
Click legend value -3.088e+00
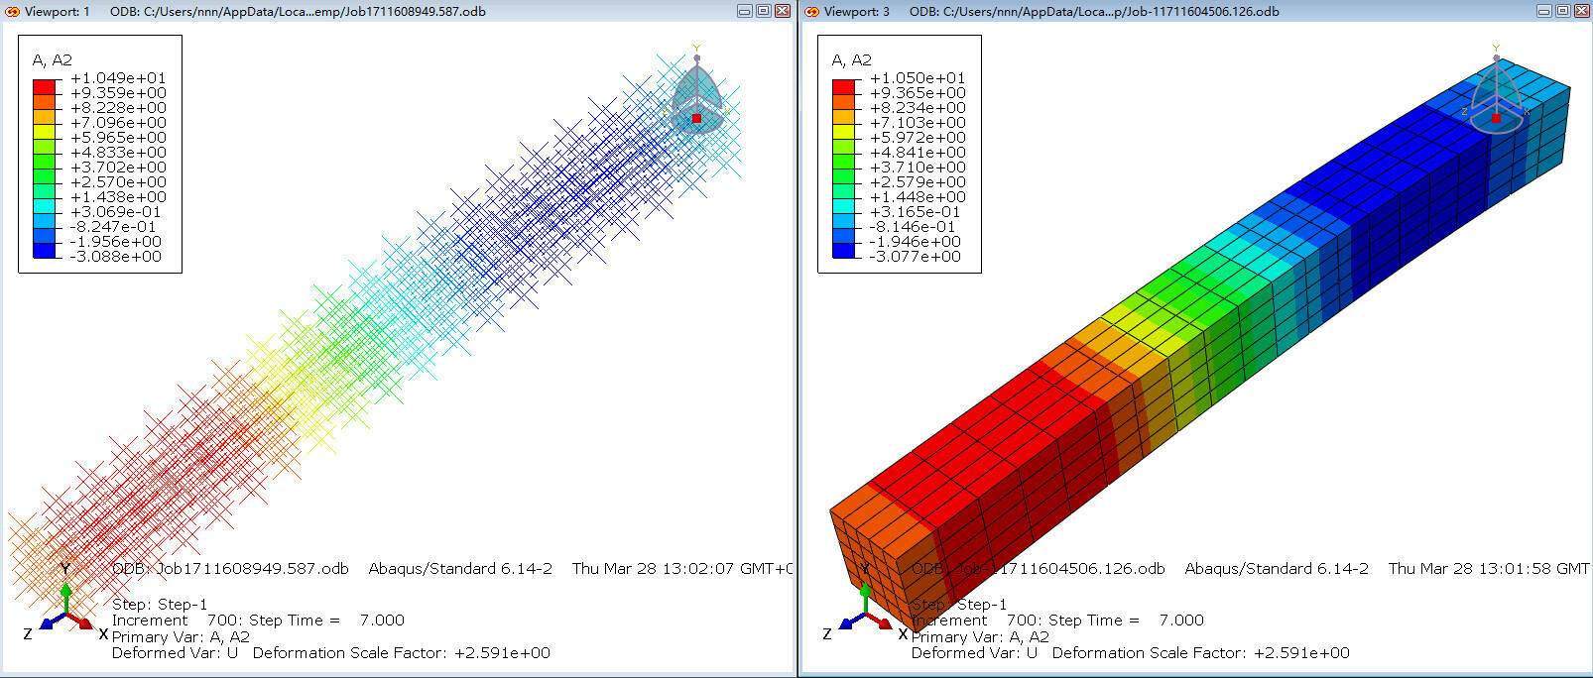coord(115,256)
